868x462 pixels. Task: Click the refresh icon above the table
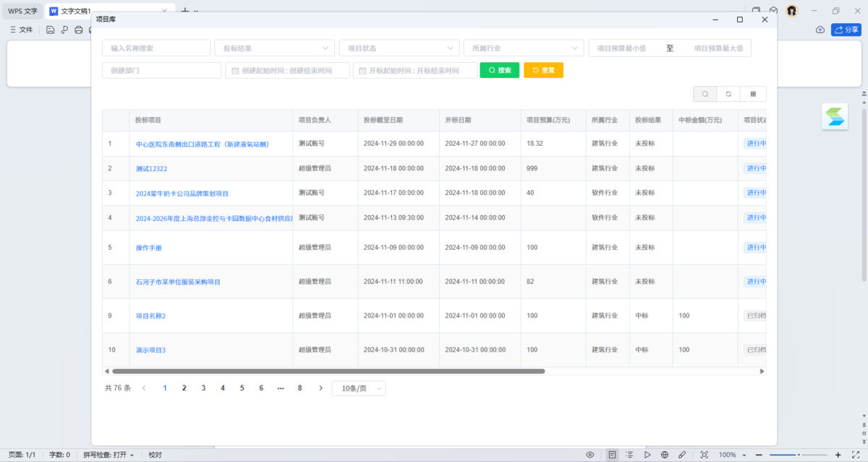(729, 94)
